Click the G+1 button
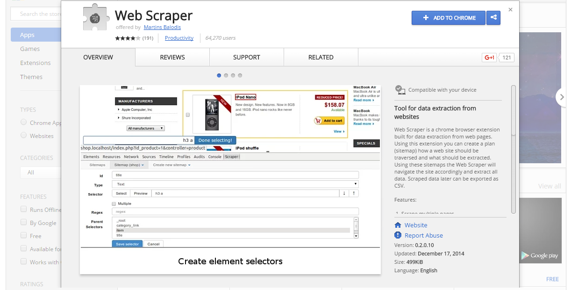 click(x=489, y=58)
